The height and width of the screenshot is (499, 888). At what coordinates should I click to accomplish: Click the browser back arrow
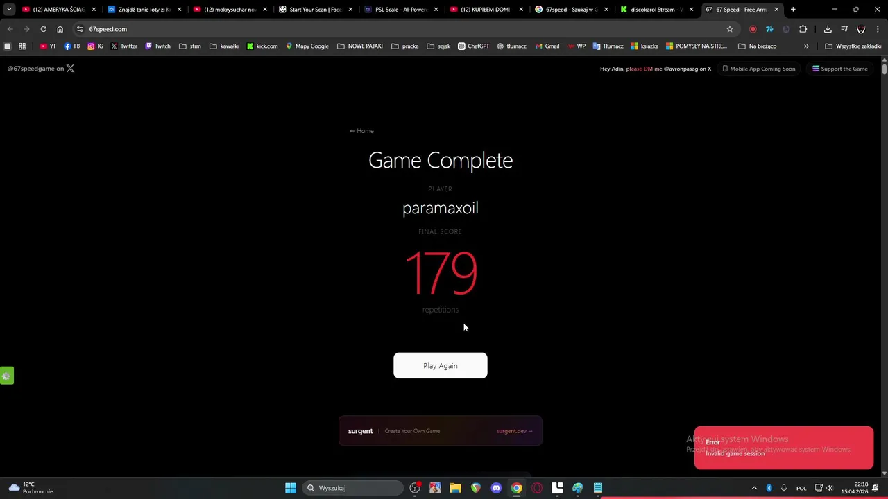click(10, 29)
